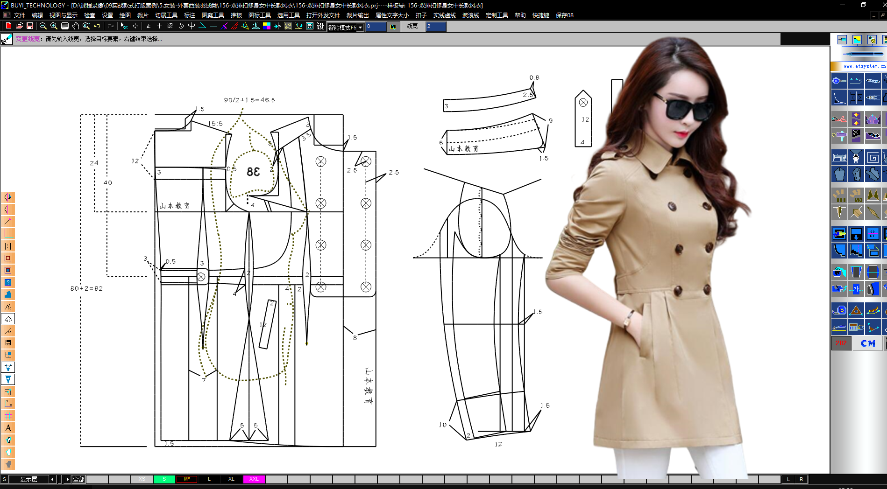Click the calculator table icon in right panel

coord(856,327)
